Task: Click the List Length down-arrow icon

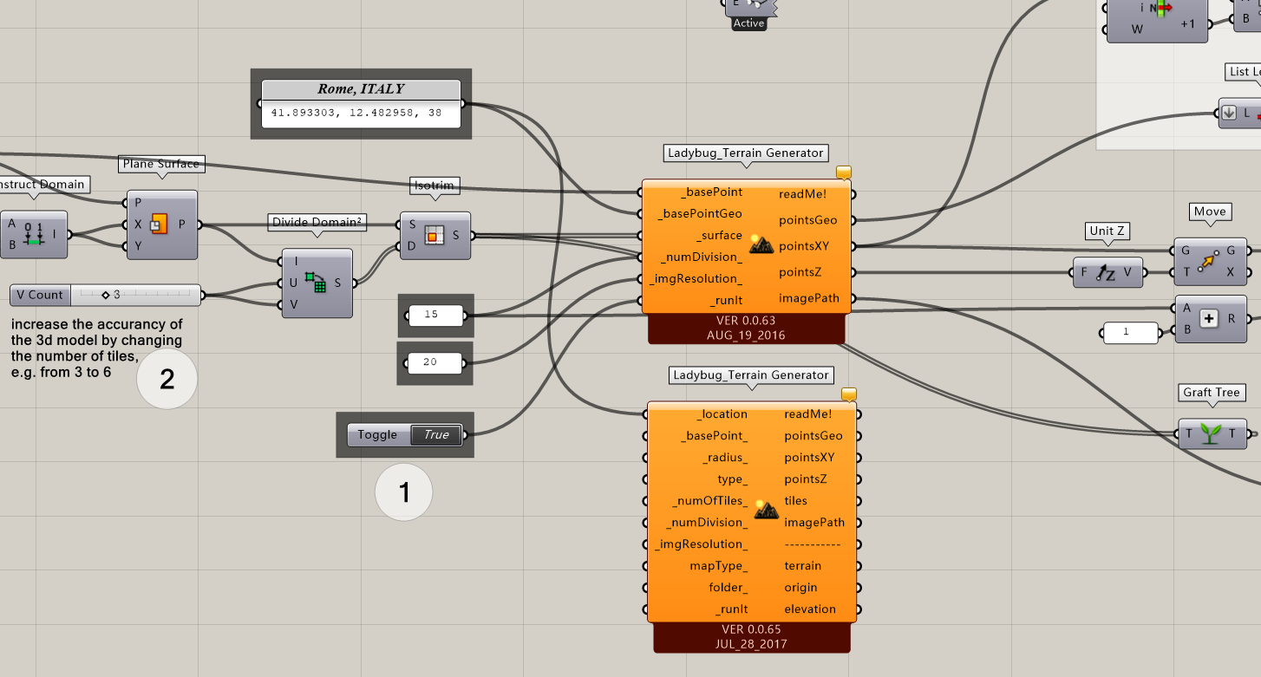Action: coord(1229,113)
